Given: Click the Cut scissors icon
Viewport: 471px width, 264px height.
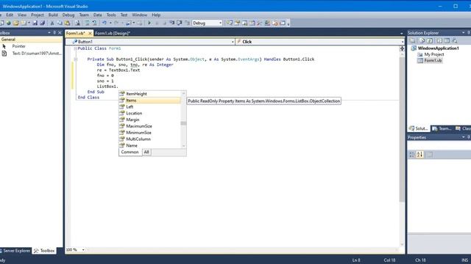Looking at the screenshot, I should pos(52,23).
